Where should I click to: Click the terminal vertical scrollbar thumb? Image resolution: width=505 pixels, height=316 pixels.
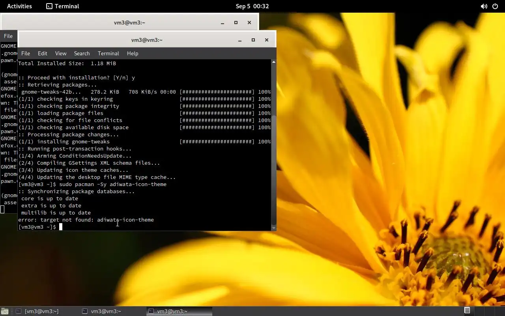point(273,170)
